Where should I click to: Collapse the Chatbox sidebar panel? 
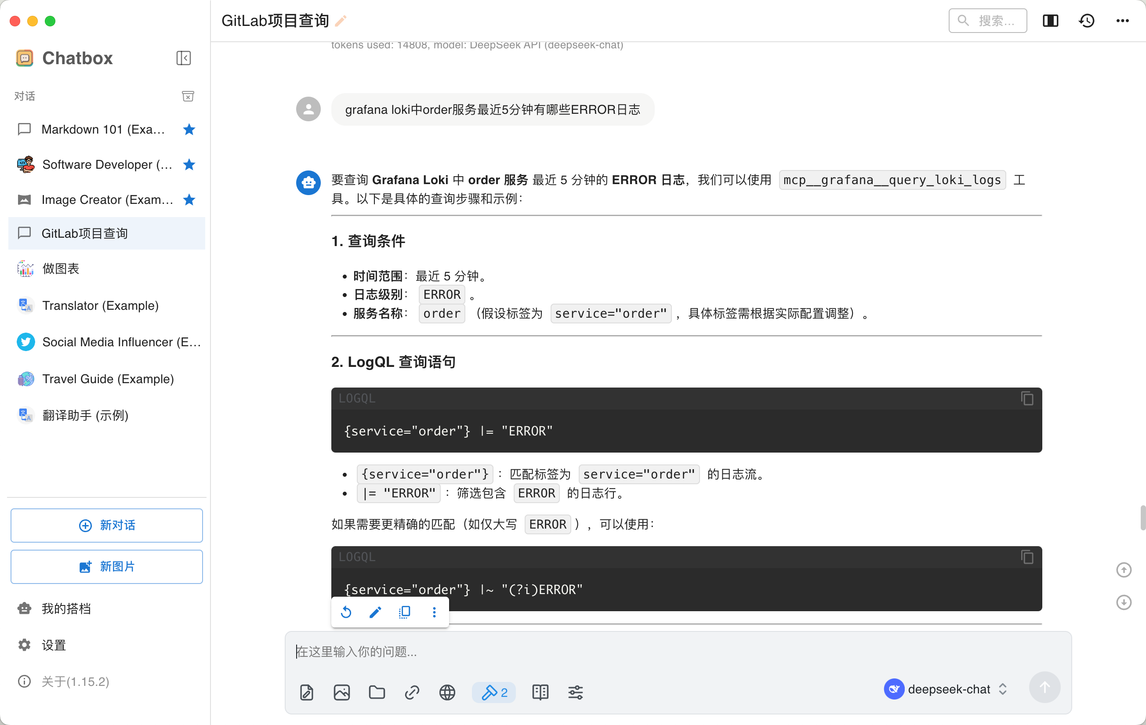183,58
